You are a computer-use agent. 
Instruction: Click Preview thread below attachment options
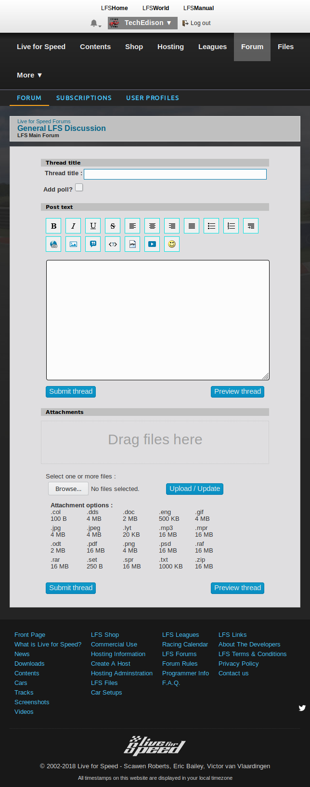237,588
